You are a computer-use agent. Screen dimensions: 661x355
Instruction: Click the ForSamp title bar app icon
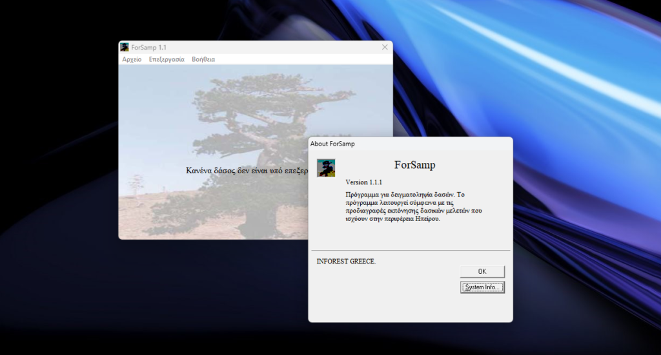[x=125, y=47]
